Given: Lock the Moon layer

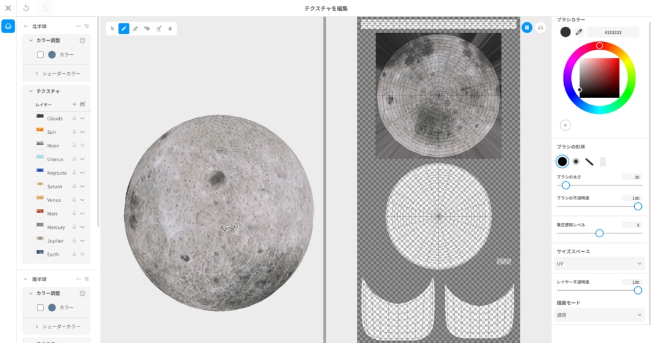Looking at the screenshot, I should [74, 145].
